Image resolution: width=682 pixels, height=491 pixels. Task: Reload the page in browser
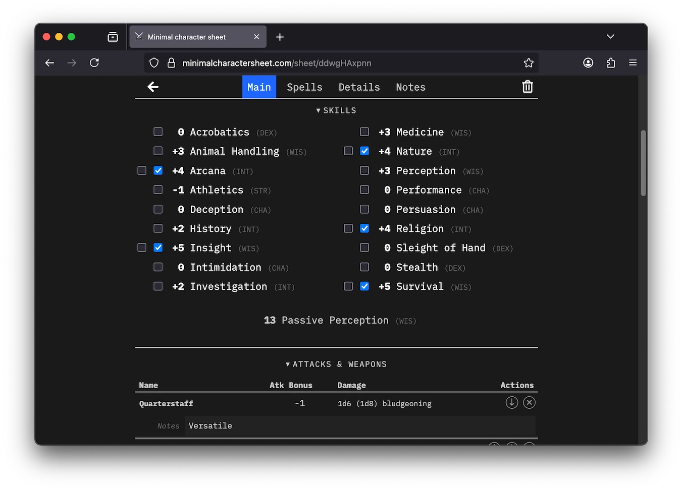coord(94,63)
